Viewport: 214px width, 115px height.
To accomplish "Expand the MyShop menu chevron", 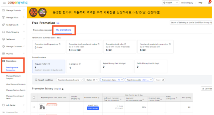I will coord(24,54).
